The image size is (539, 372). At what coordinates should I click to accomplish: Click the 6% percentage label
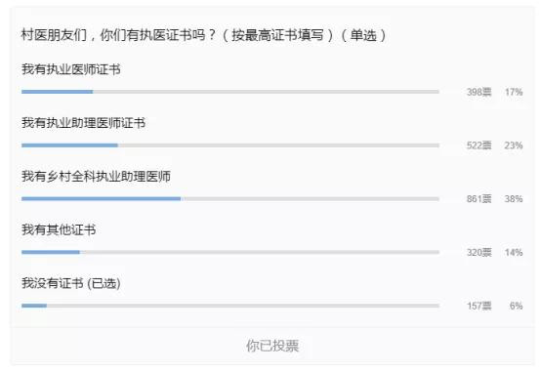tap(516, 306)
